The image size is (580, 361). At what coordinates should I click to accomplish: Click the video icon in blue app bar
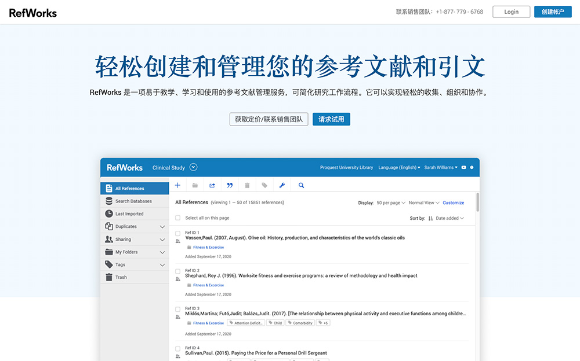(x=464, y=168)
